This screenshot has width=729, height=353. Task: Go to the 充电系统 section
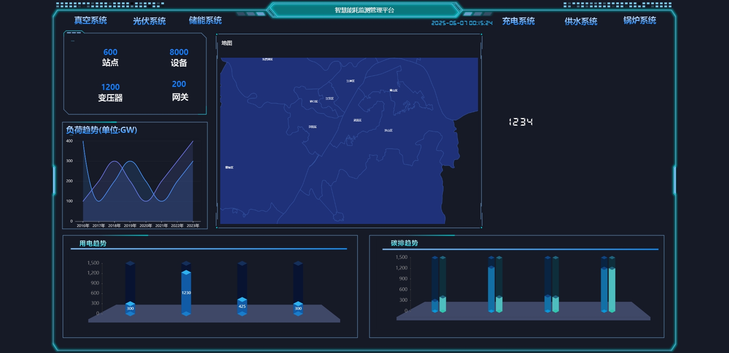coord(518,21)
